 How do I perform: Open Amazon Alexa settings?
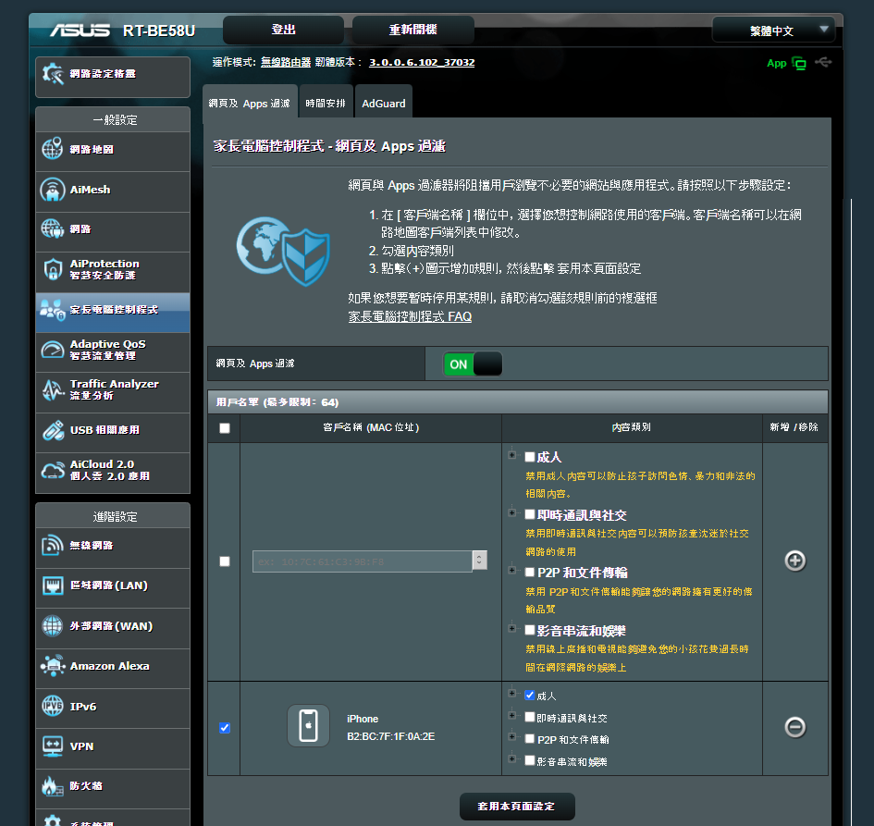pyautogui.click(x=113, y=666)
